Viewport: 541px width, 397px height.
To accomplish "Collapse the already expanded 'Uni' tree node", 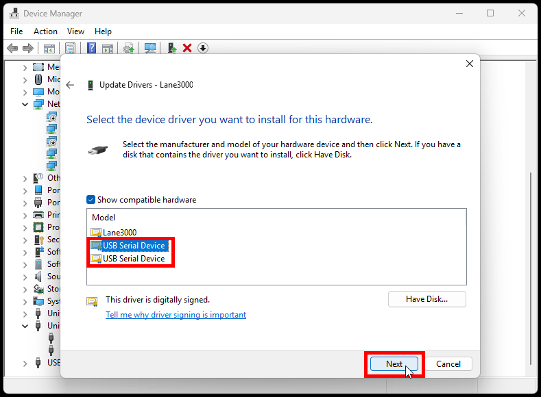I will 25,326.
